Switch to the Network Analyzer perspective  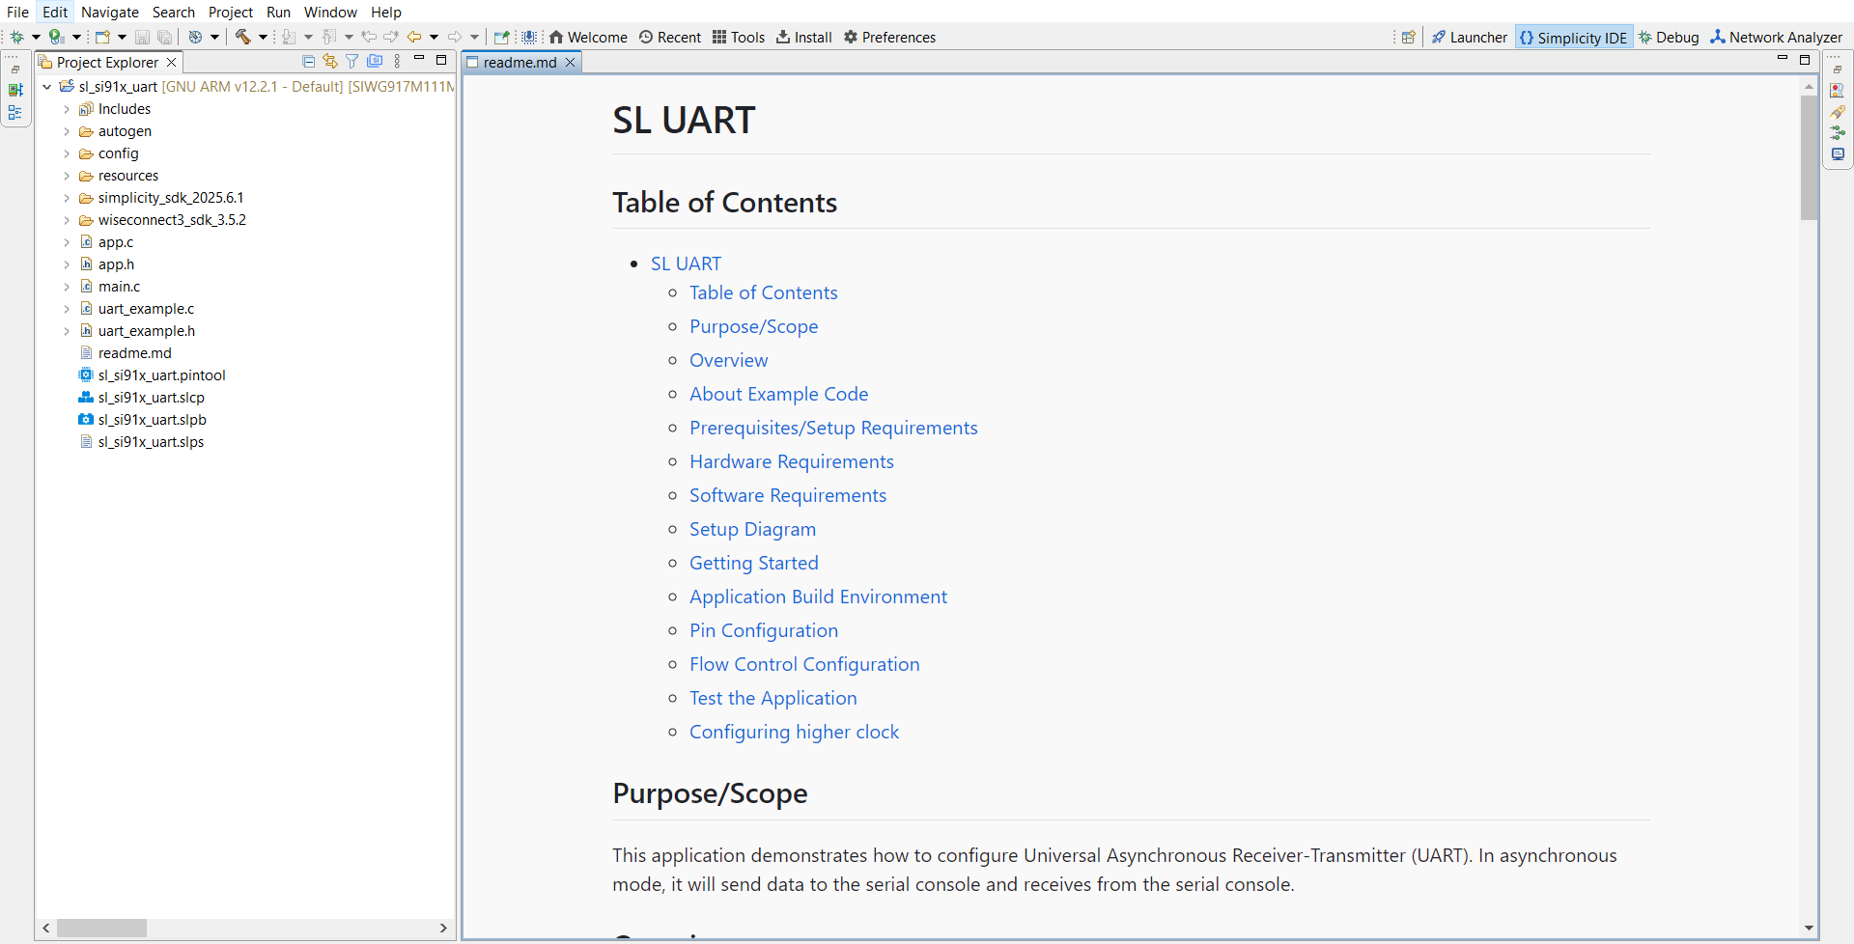[1777, 37]
